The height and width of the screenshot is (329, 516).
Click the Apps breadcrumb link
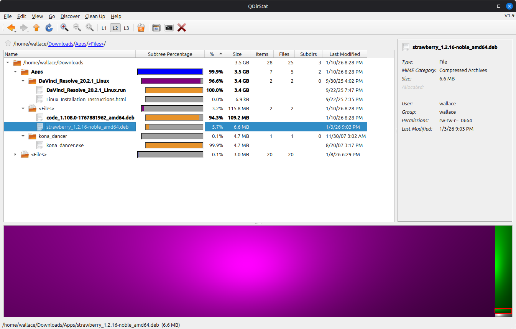[x=81, y=44]
